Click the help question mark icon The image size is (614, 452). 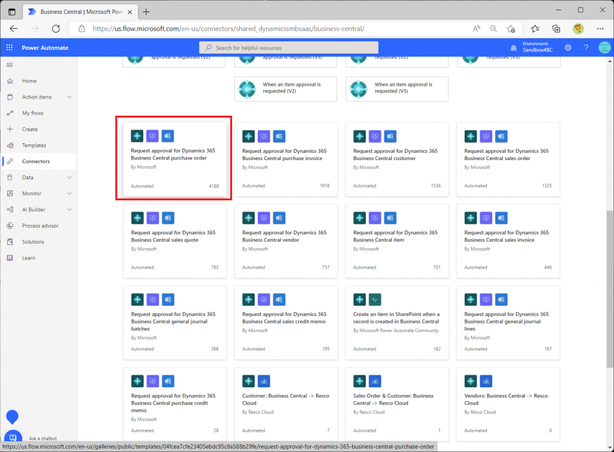tap(586, 48)
